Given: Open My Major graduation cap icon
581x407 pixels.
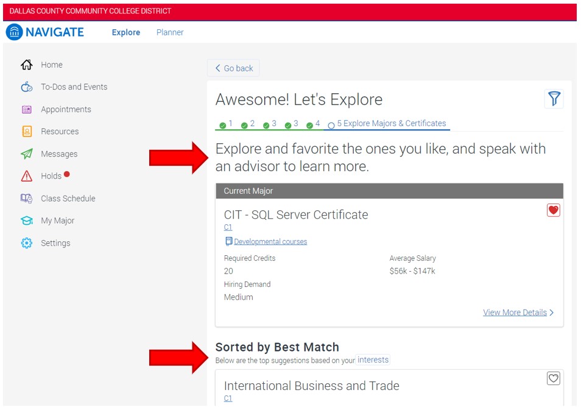Looking at the screenshot, I should (26, 221).
